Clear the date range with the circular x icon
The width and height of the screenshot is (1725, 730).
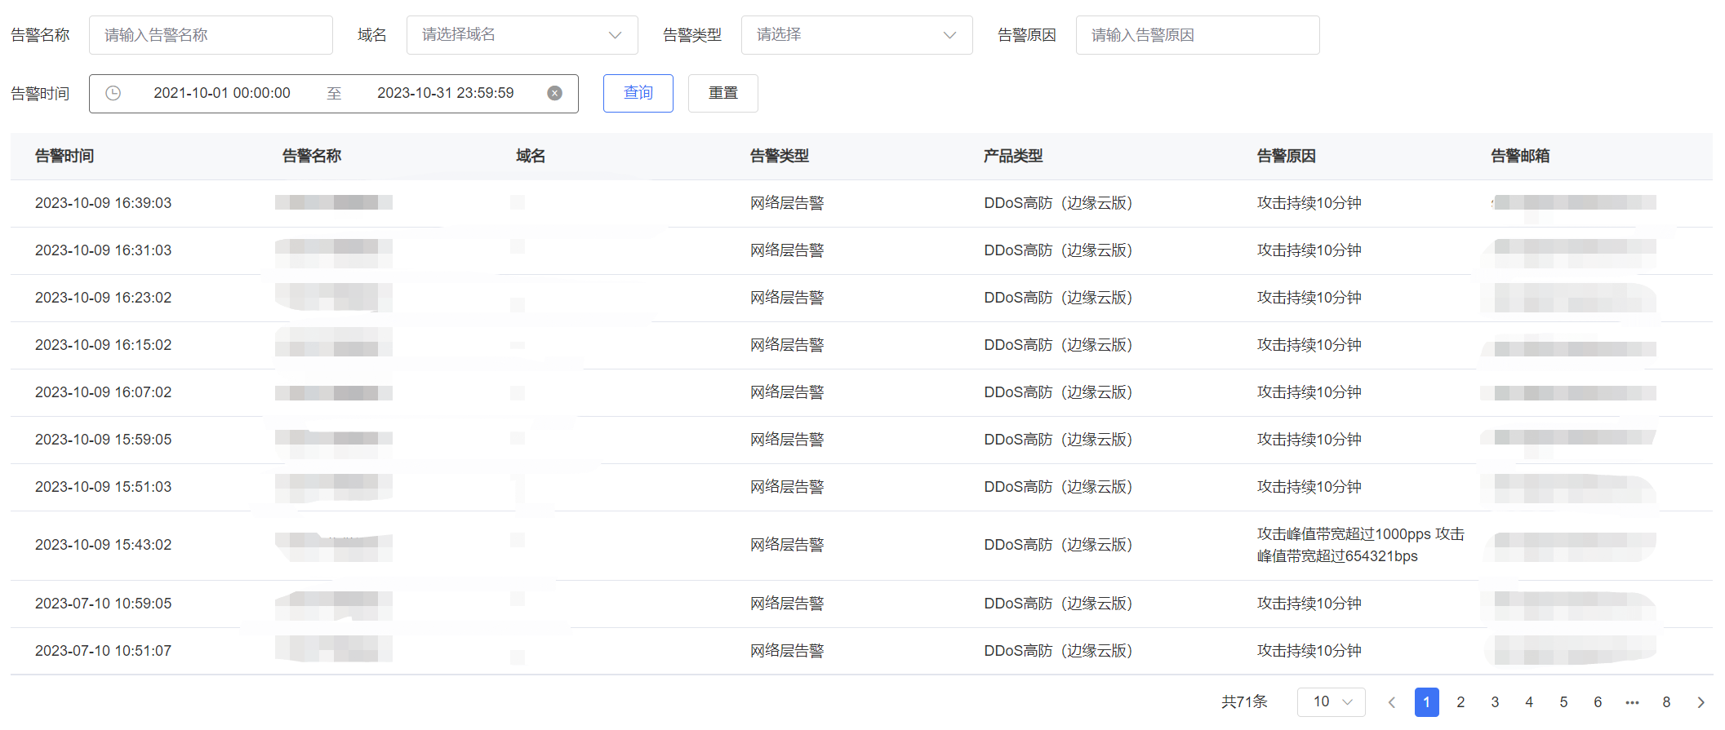[x=554, y=93]
